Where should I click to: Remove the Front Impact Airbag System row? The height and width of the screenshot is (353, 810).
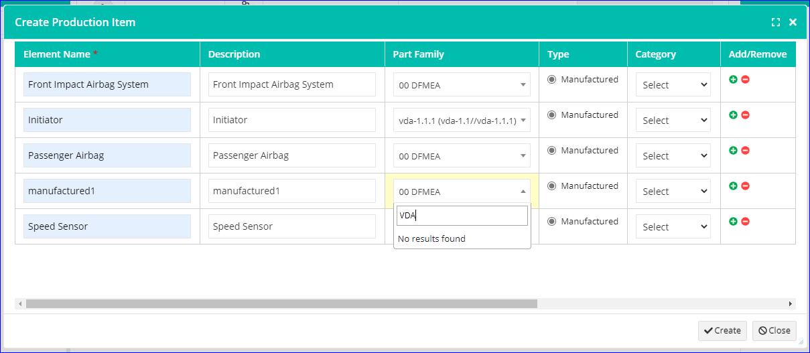pyautogui.click(x=745, y=79)
